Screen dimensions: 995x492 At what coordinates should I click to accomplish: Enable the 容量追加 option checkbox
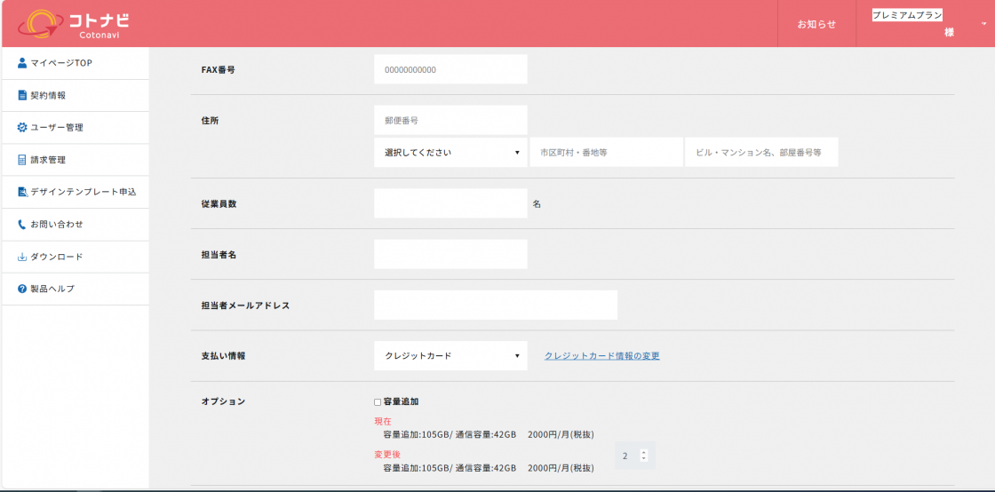pos(378,402)
